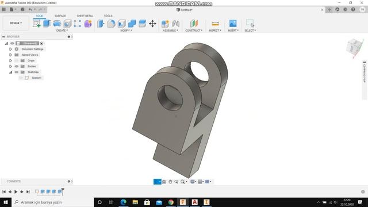Open a new design tab with plus
Screen dimensions: 368x207
329,10
